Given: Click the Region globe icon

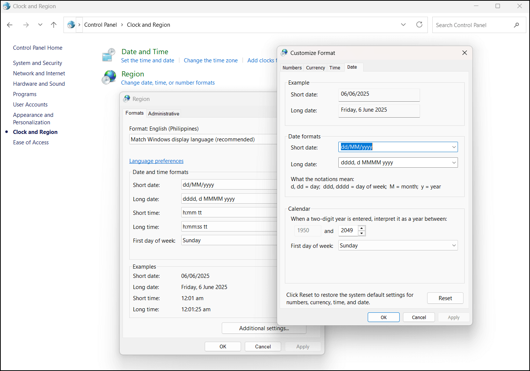Looking at the screenshot, I should tap(109, 77).
